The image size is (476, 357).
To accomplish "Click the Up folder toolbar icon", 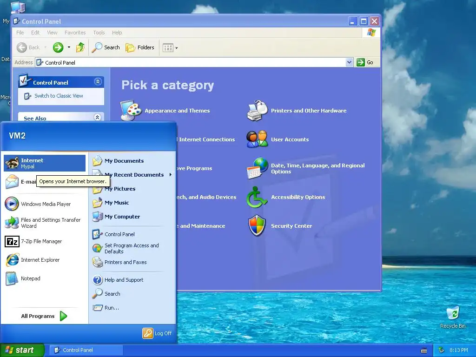I will [x=80, y=47].
